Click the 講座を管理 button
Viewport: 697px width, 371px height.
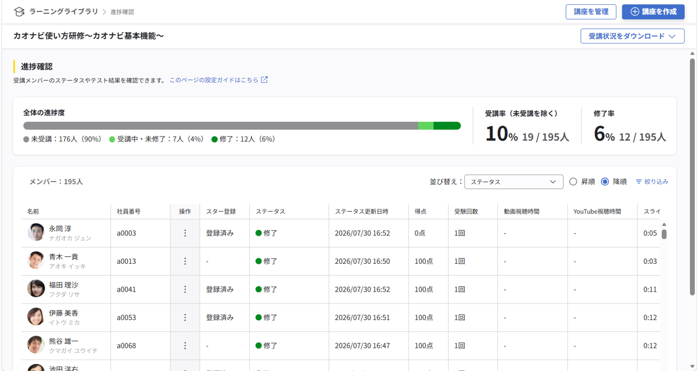(x=591, y=12)
